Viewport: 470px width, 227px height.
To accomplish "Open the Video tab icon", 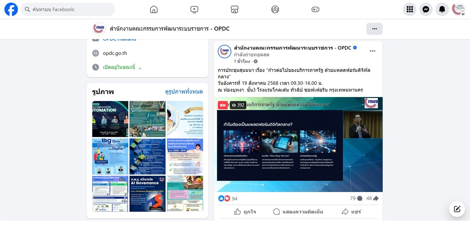I will 194,9.
